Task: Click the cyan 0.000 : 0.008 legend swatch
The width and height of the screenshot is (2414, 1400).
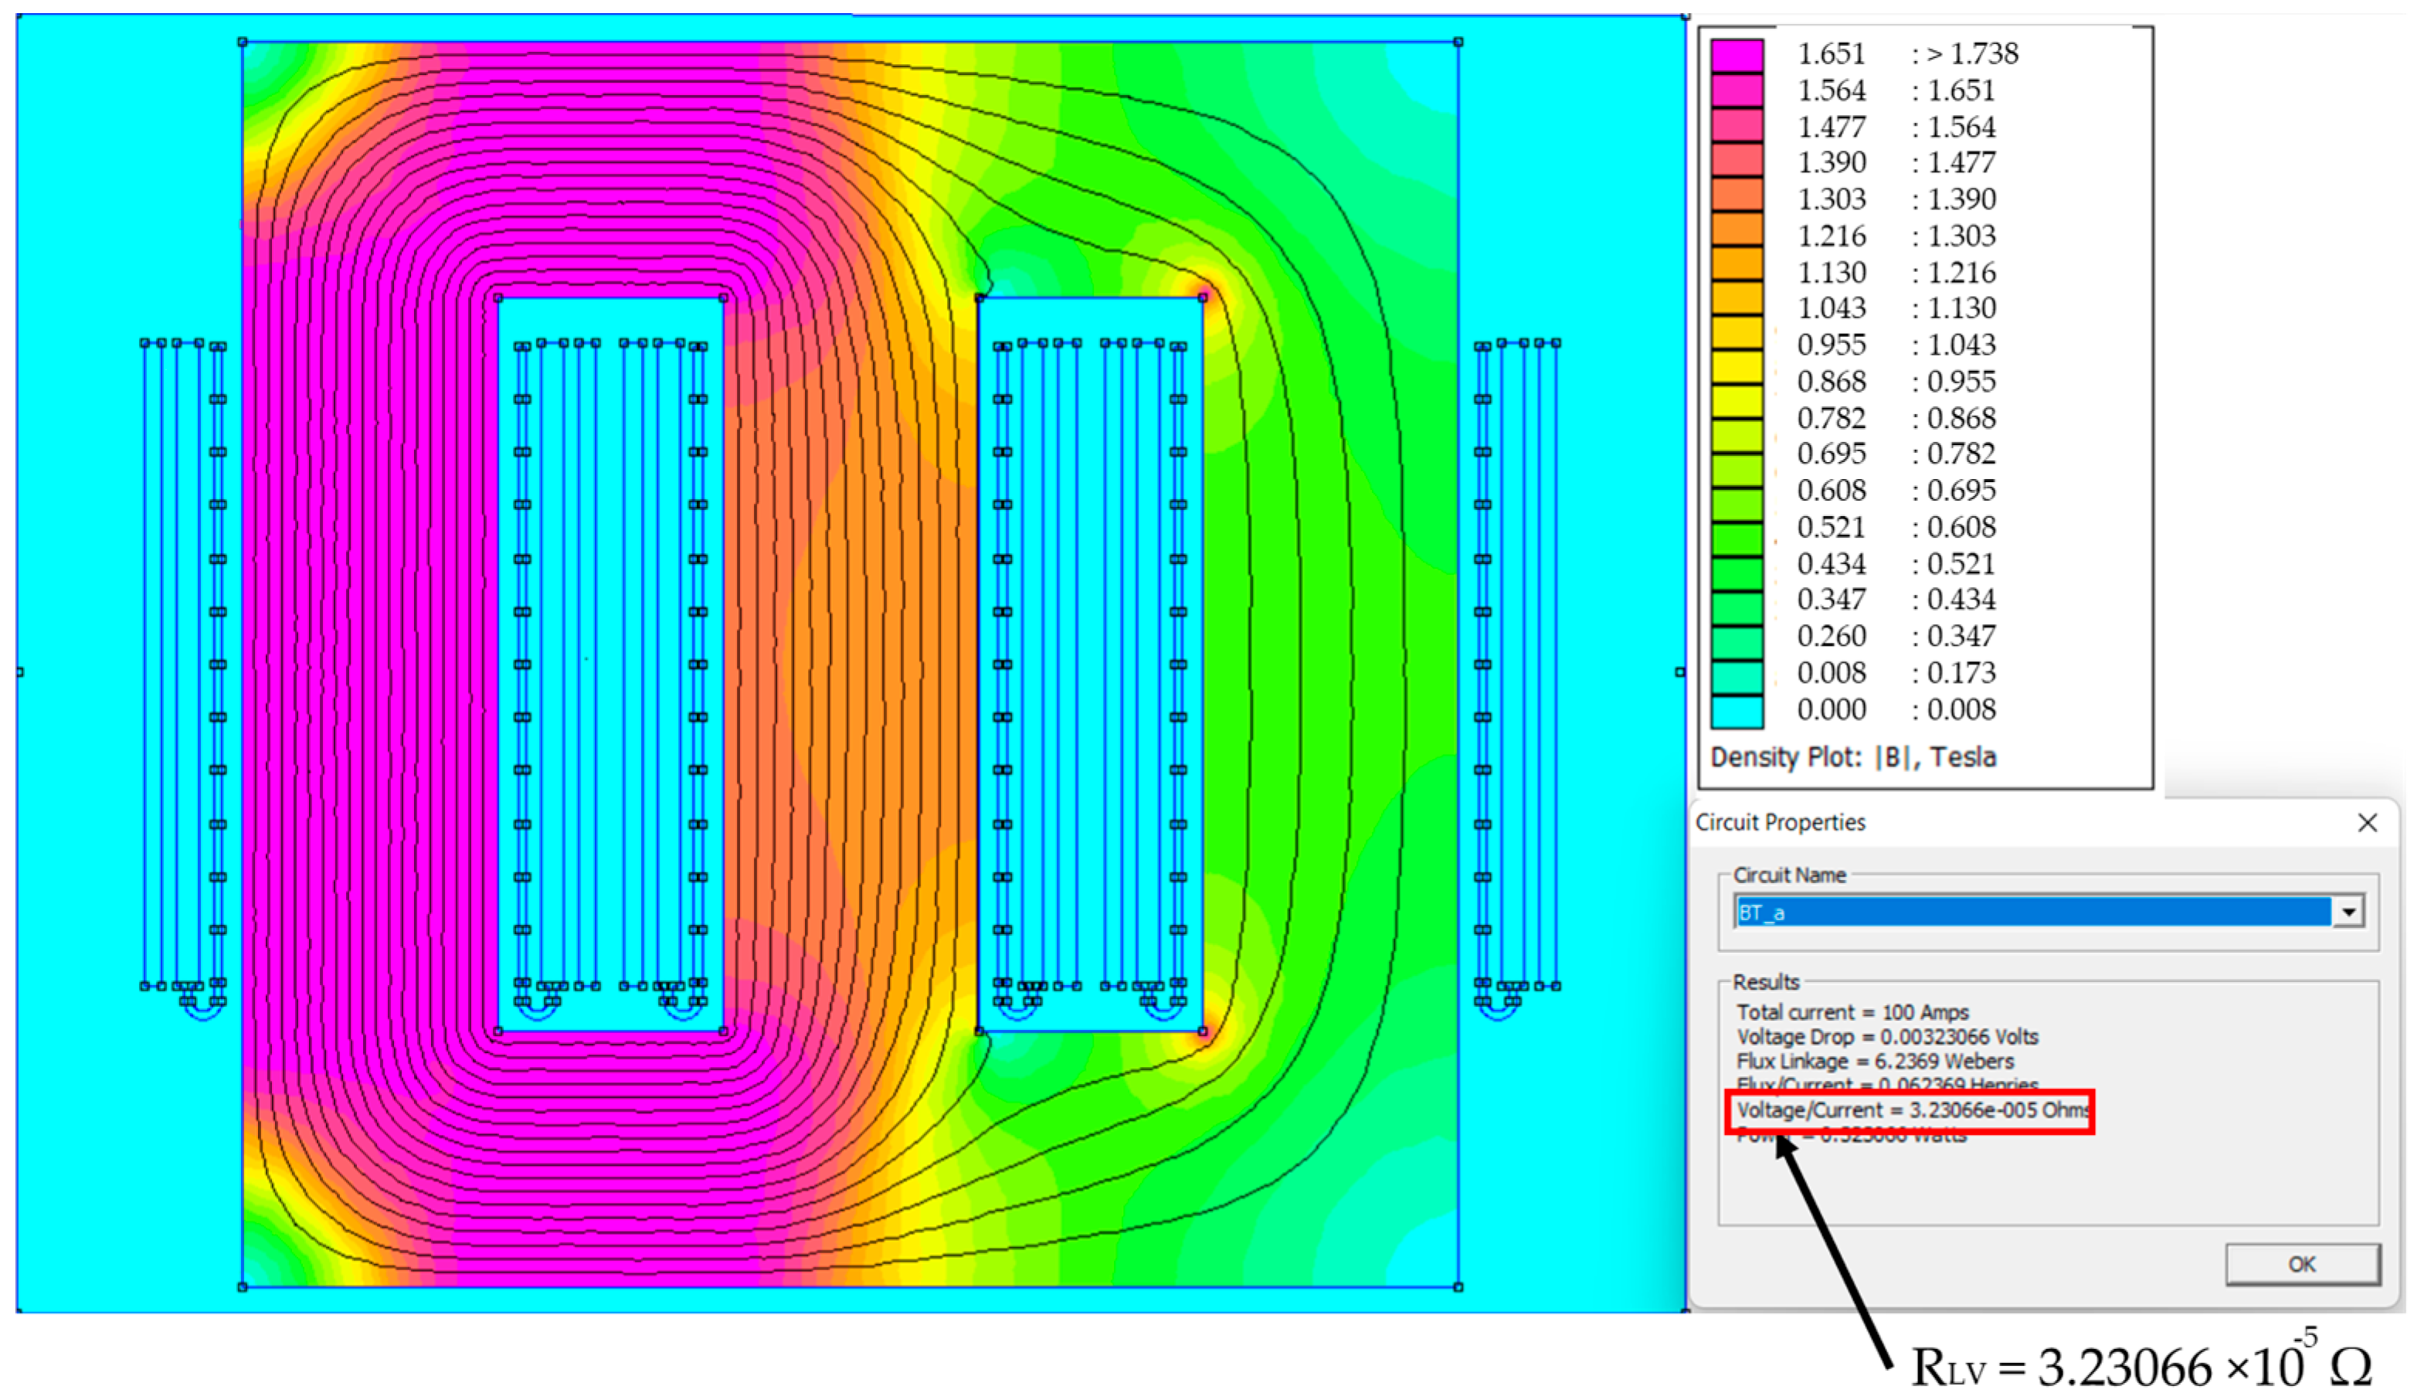Action: click(1737, 711)
